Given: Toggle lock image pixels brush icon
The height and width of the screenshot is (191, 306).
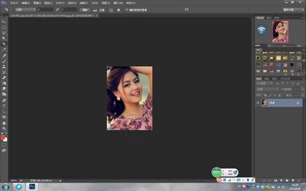Looking at the screenshot, I should pyautogui.click(x=270, y=95).
